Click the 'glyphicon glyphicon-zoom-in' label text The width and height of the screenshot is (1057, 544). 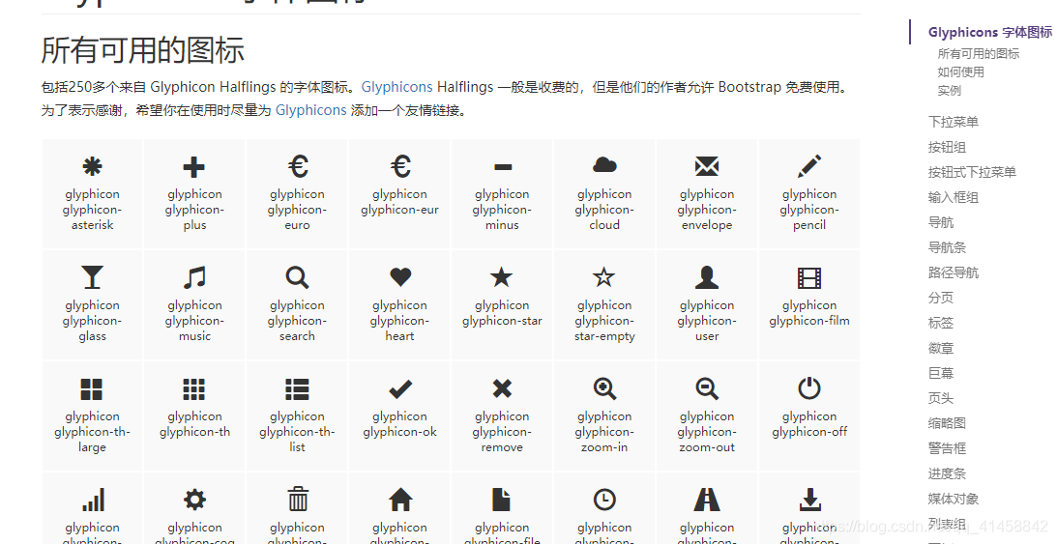coord(604,432)
